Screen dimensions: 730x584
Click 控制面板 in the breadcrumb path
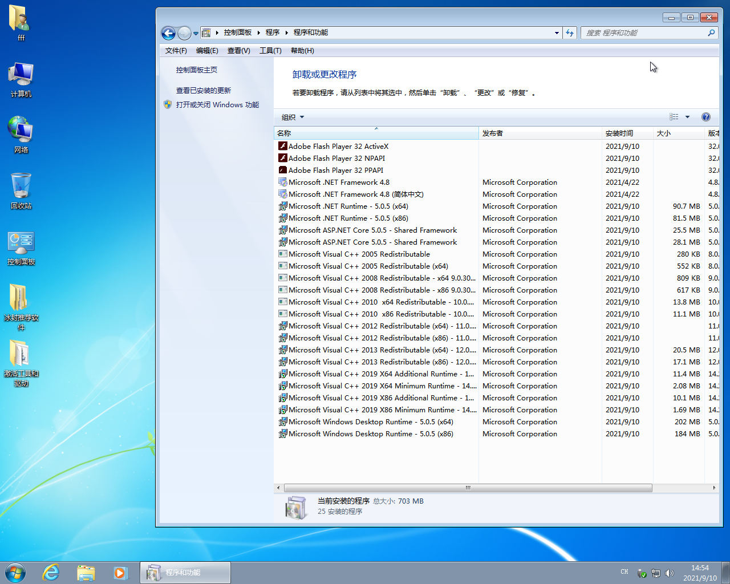[238, 33]
